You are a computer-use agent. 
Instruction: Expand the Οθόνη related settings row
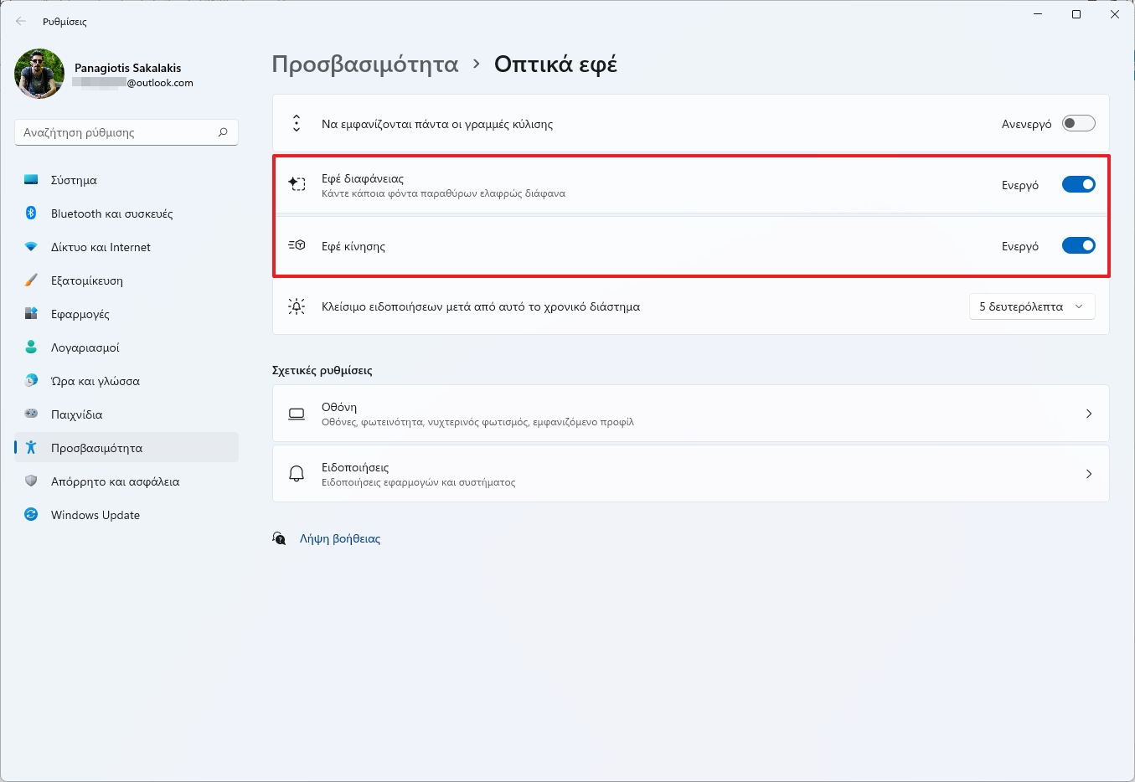(x=1088, y=414)
